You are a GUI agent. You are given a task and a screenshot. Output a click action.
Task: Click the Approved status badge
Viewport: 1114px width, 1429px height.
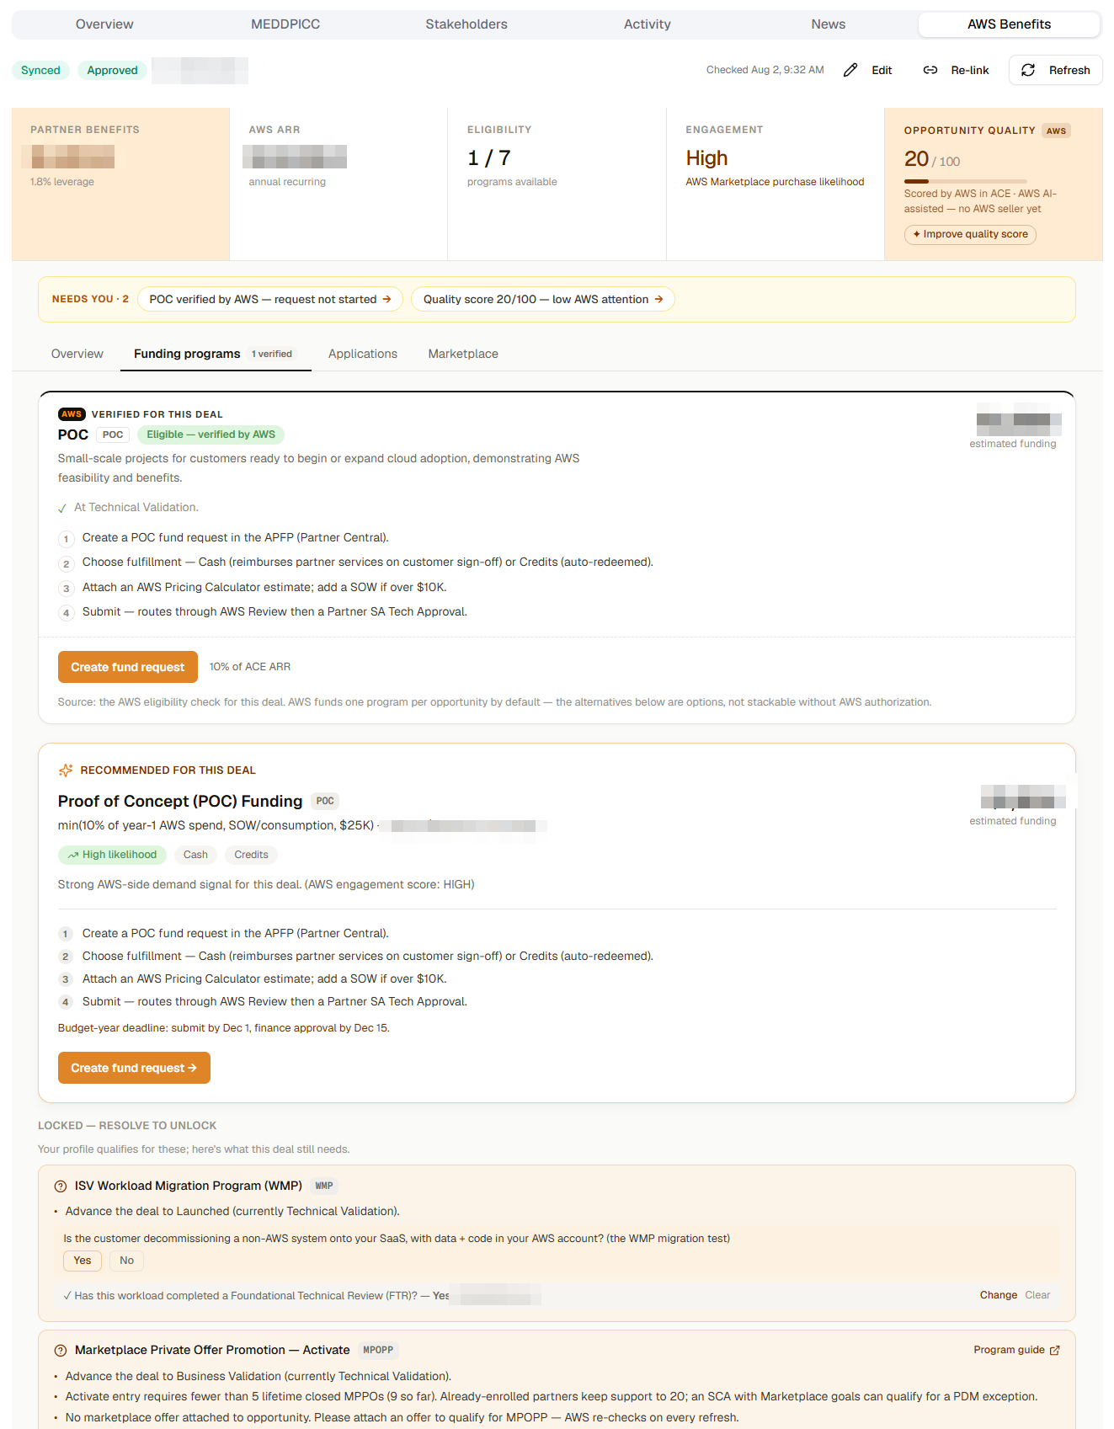tap(112, 70)
